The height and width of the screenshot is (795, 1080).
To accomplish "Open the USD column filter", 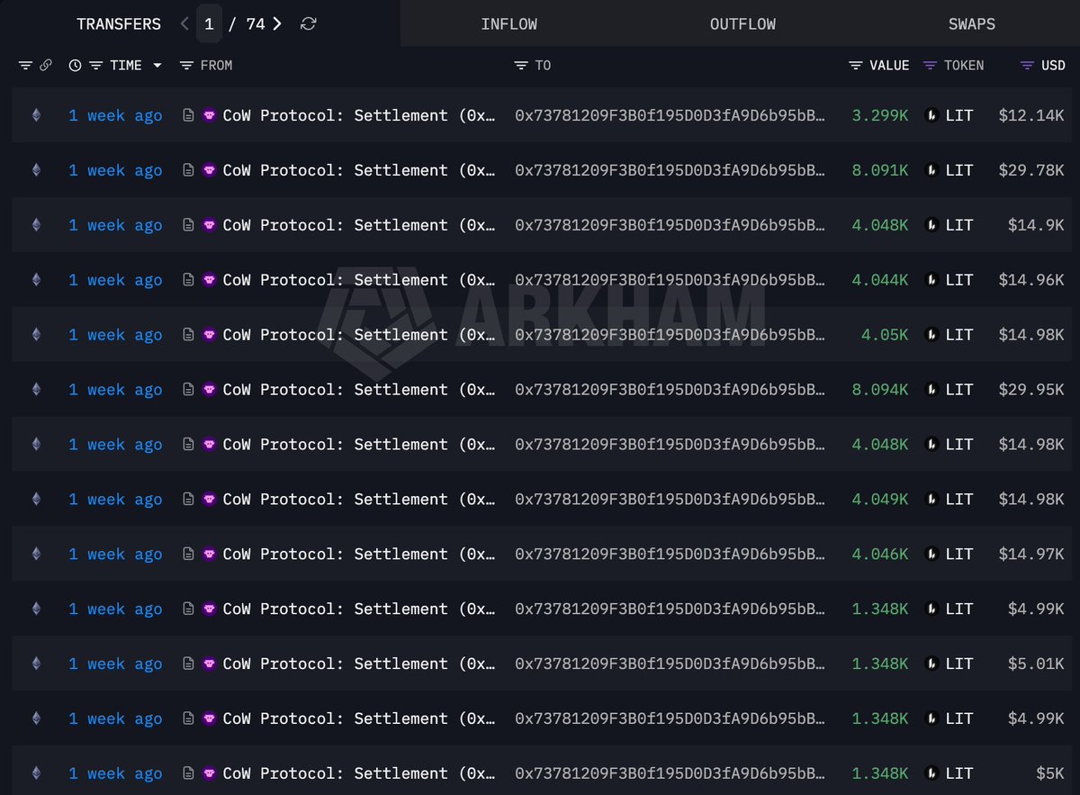I will coord(1027,66).
